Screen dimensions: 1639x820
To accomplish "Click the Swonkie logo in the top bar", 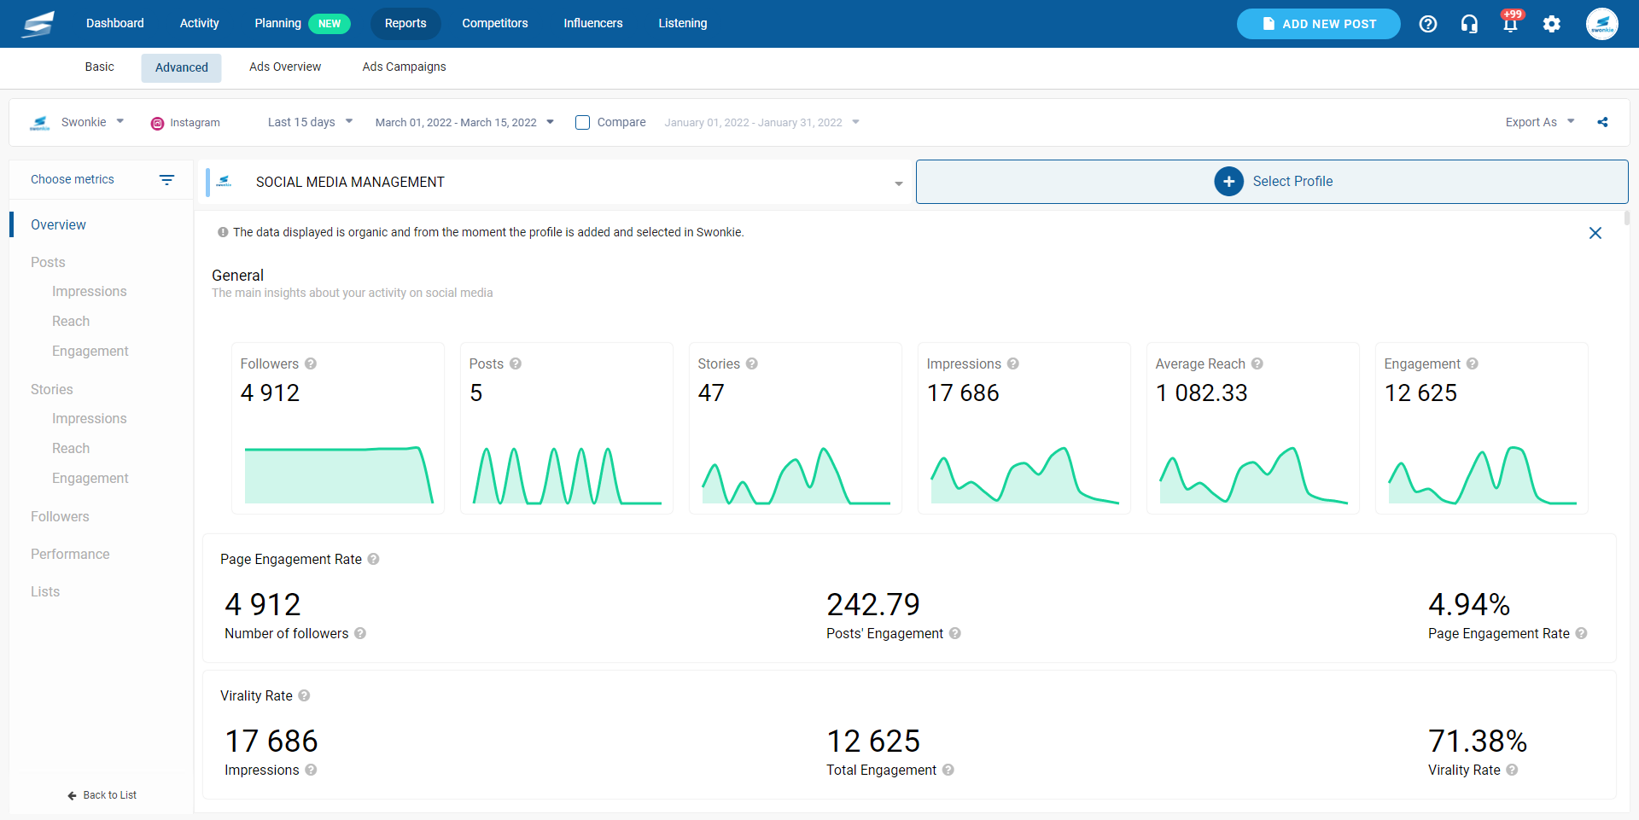I will [x=38, y=24].
